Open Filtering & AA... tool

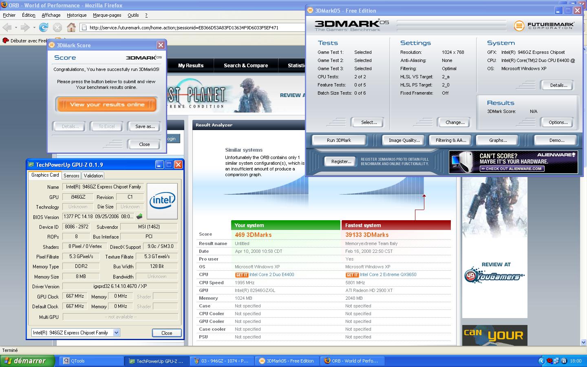(451, 140)
